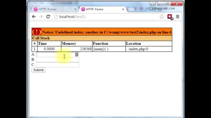The height and width of the screenshot is (118, 211).
Task: Reload the localhost page
Action: click(48, 17)
